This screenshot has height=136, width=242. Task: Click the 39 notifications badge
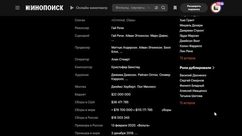(x=220, y=3)
